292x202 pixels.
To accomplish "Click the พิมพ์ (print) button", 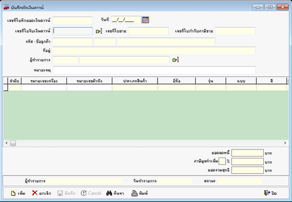I will 140,193.
